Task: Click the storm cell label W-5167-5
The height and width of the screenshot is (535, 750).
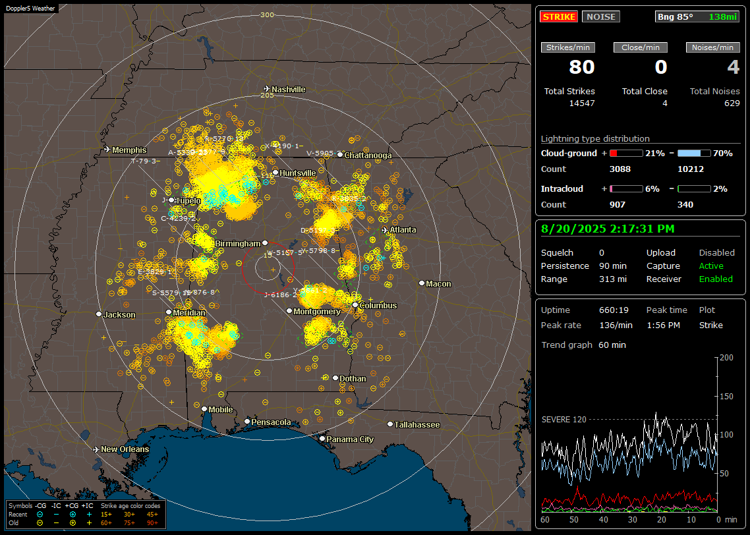Action: tap(285, 252)
